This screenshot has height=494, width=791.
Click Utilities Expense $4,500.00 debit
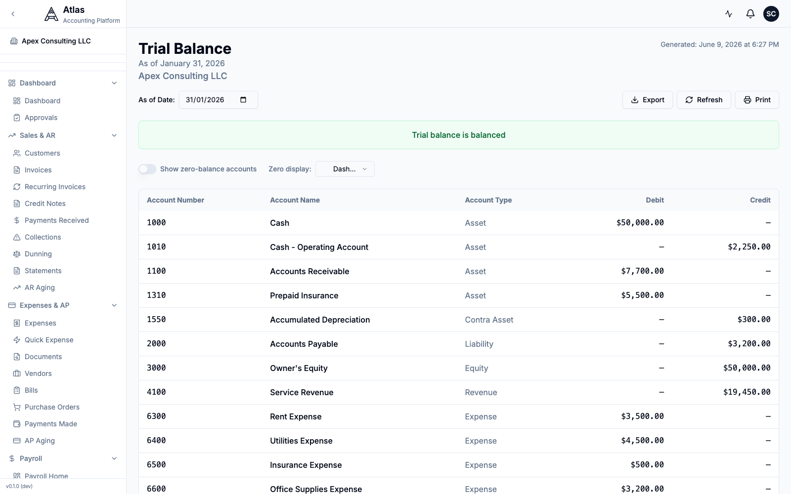642,441
